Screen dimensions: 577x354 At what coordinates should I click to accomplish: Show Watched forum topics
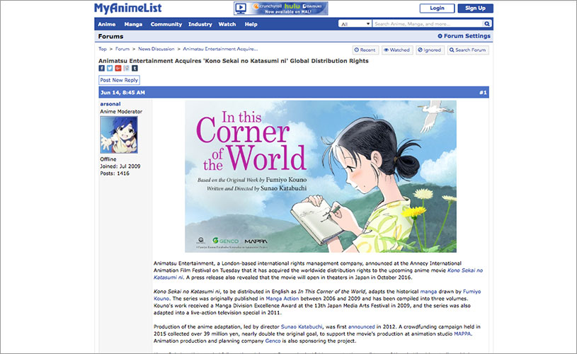(x=396, y=50)
